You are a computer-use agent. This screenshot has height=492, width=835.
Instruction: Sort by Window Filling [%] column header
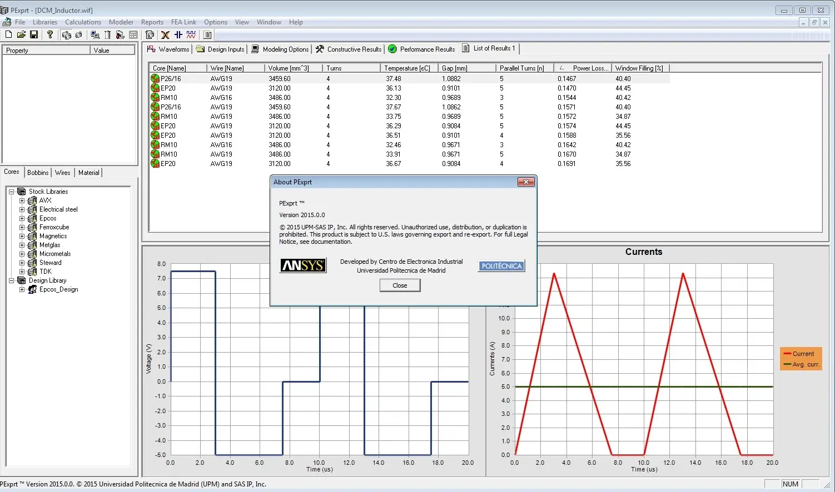pos(641,68)
